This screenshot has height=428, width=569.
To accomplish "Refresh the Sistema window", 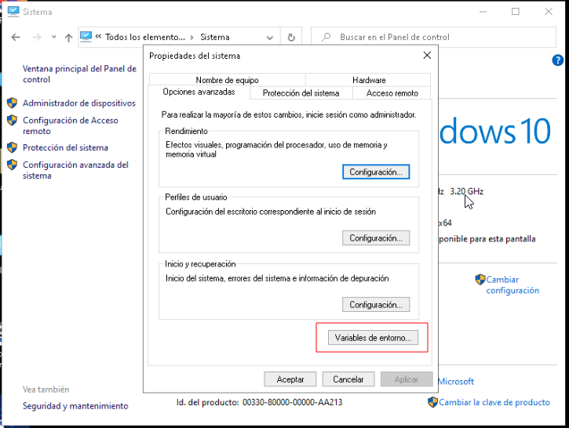I will pyautogui.click(x=291, y=38).
